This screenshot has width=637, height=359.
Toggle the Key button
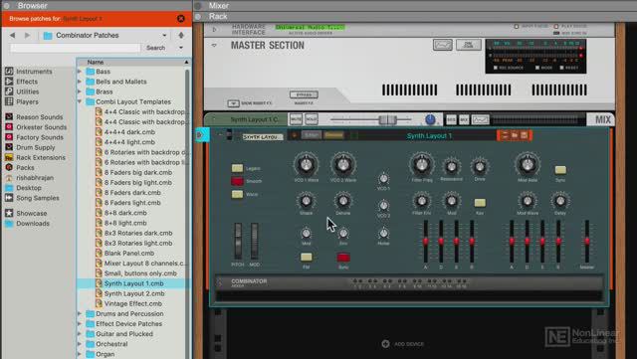point(480,203)
